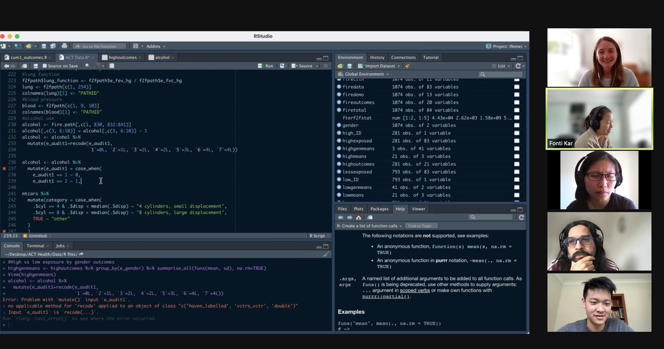Refresh the Help topic
The height and width of the screenshot is (349, 664).
click(521, 217)
